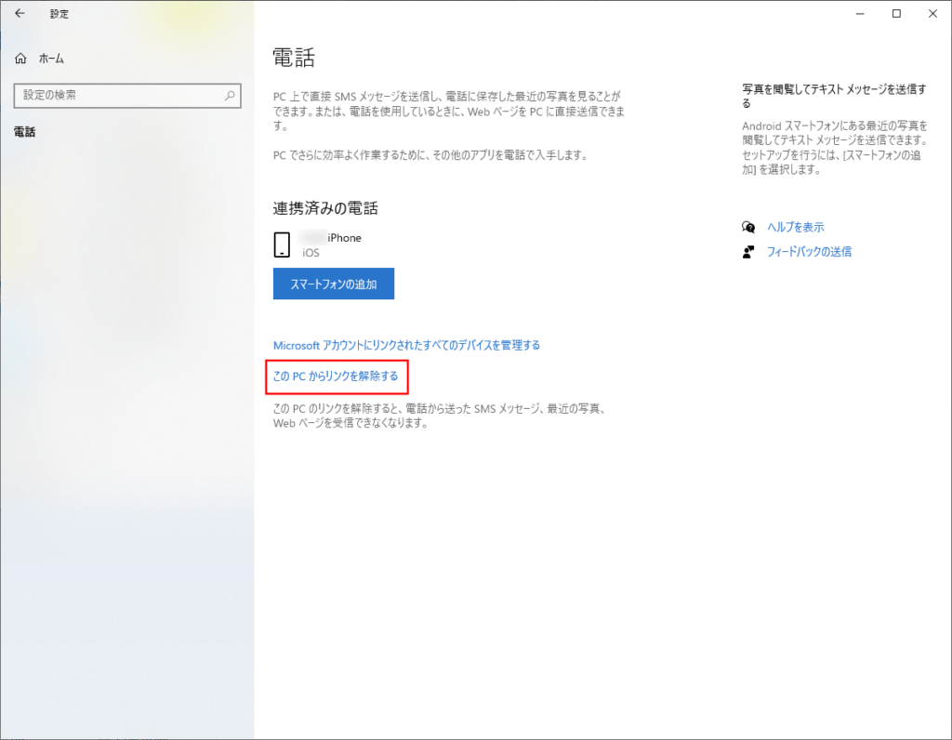The image size is (952, 740).
Task: Open the ホーム home icon
Action: [20, 59]
